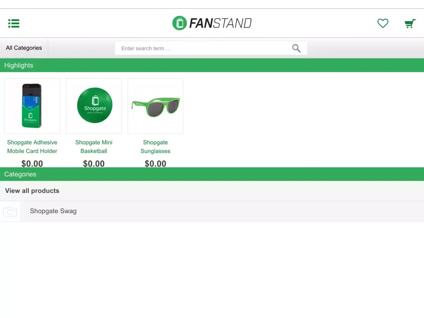Screen dimensions: 424x318
Task: Open the Mobile Card Holder product image
Action: 32,106
